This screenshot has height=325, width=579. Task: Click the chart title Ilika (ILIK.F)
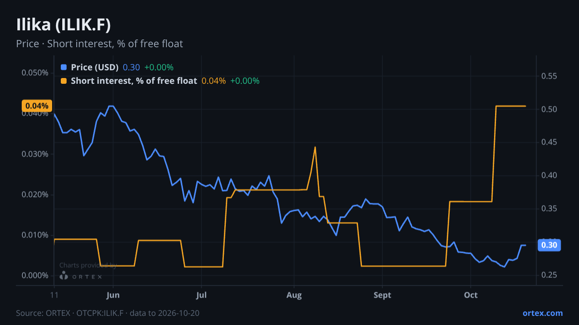click(x=63, y=25)
